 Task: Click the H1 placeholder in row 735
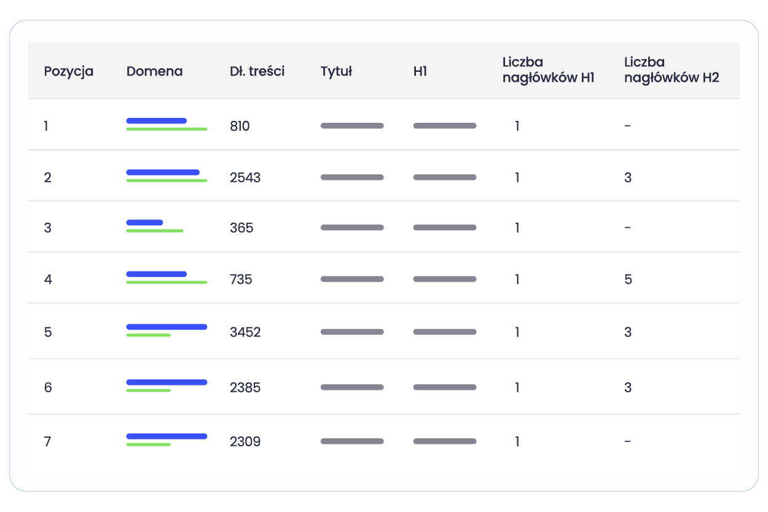coord(445,279)
